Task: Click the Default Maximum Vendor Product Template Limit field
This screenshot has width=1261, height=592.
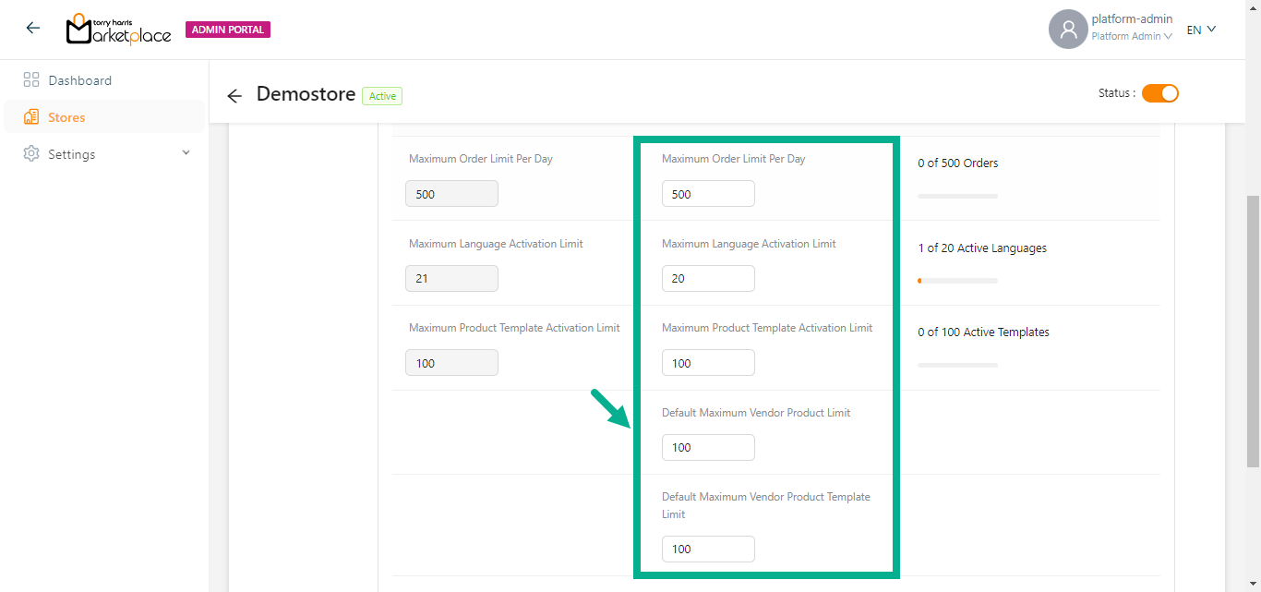Action: [708, 550]
